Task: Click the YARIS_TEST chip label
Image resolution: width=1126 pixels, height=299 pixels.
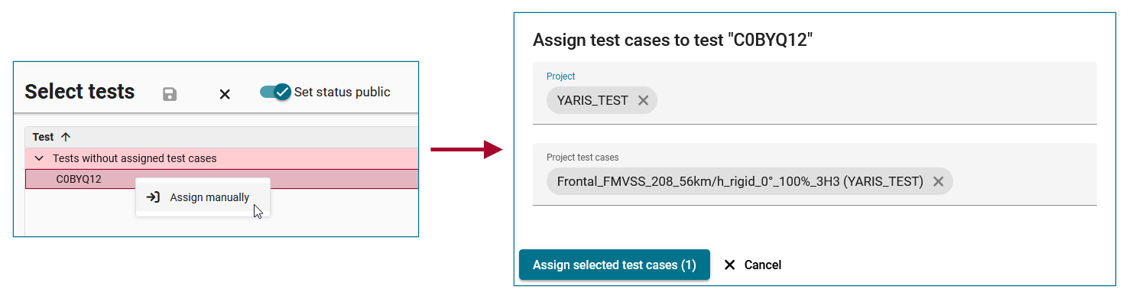Action: click(x=592, y=100)
